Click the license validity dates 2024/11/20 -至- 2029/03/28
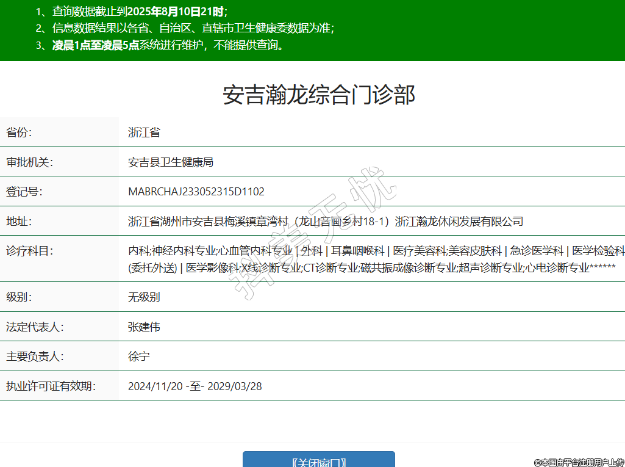The width and height of the screenshot is (625, 467). coord(195,386)
